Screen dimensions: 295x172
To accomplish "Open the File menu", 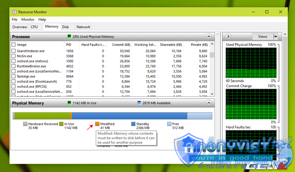I will (14, 19).
